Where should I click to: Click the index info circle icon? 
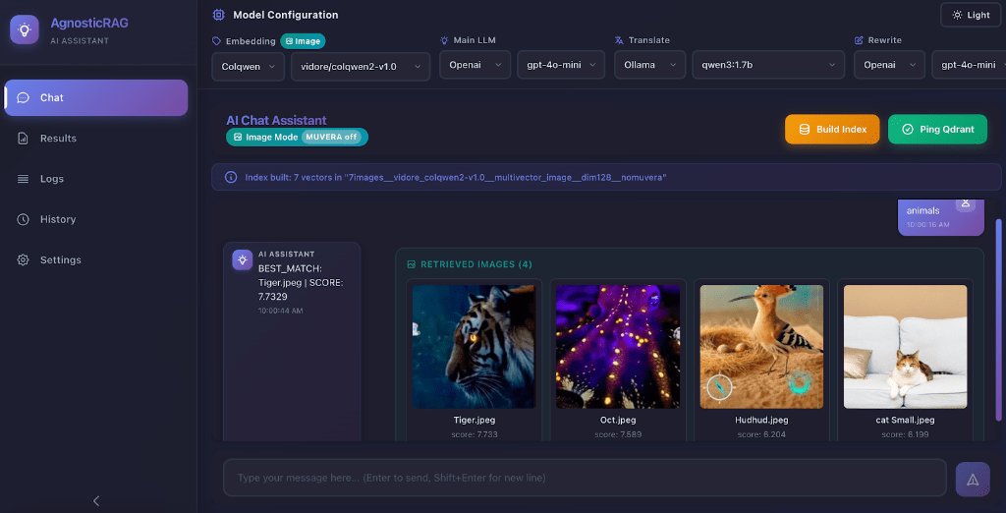pyautogui.click(x=231, y=177)
